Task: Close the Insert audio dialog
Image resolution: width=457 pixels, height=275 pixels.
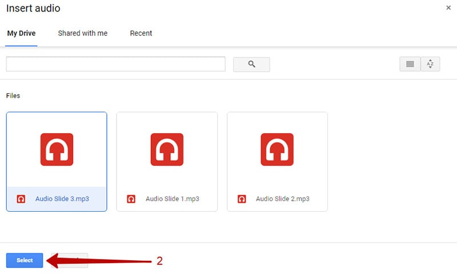Action: [448, 8]
